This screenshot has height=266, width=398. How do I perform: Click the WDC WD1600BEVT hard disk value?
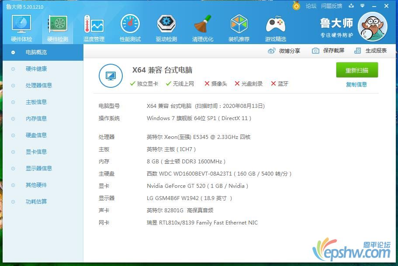219,173
